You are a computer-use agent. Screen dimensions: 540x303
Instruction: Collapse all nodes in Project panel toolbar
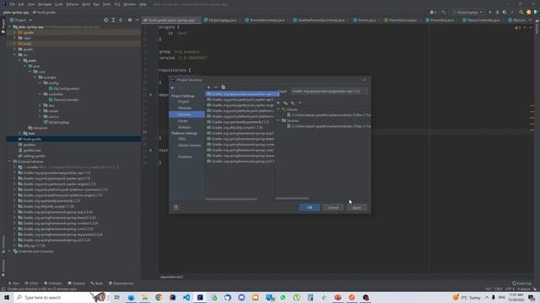tap(121, 20)
